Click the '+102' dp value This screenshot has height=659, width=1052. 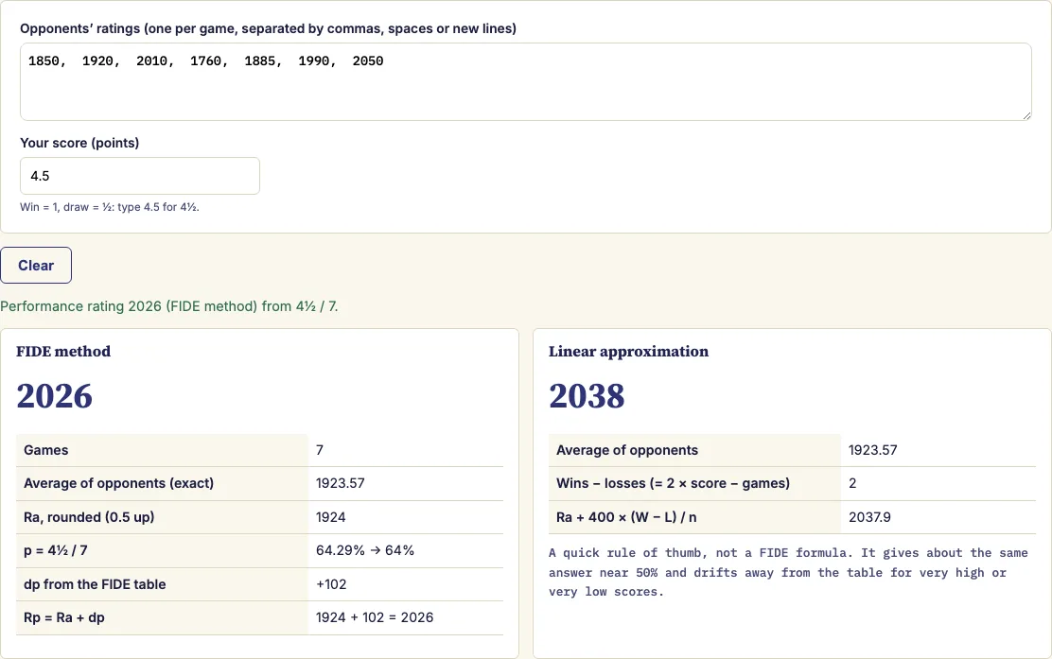coord(331,584)
